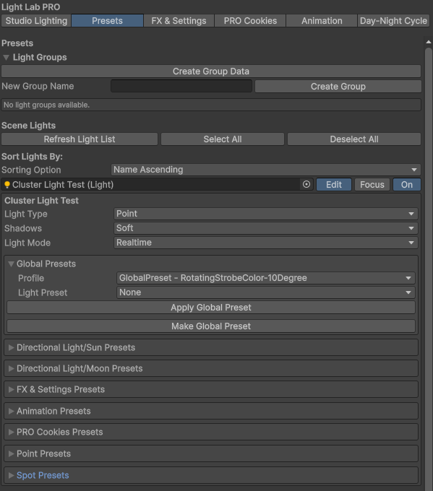Click the object picker circle icon
Screen dimensions: 433x491
306,184
